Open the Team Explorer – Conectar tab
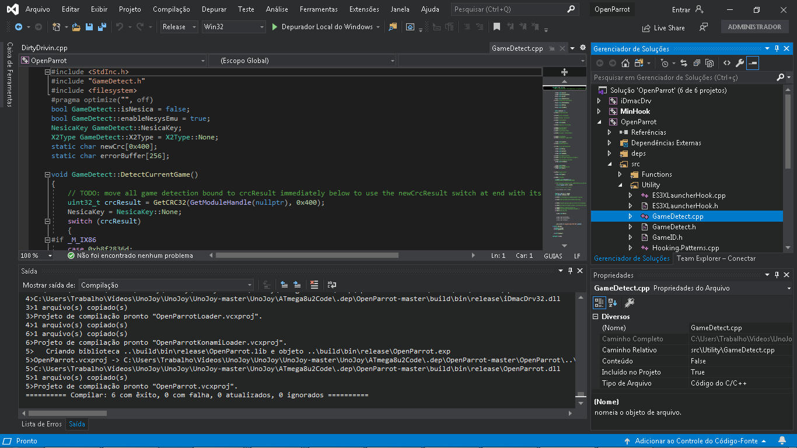 [716, 258]
